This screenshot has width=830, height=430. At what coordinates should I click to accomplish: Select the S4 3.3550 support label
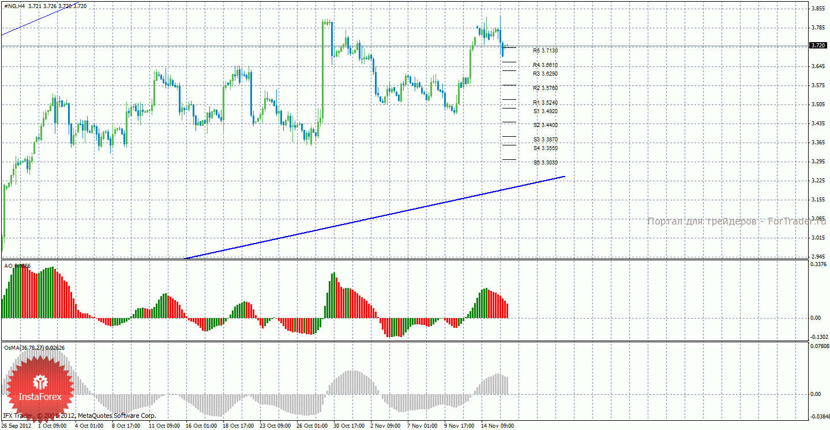545,148
